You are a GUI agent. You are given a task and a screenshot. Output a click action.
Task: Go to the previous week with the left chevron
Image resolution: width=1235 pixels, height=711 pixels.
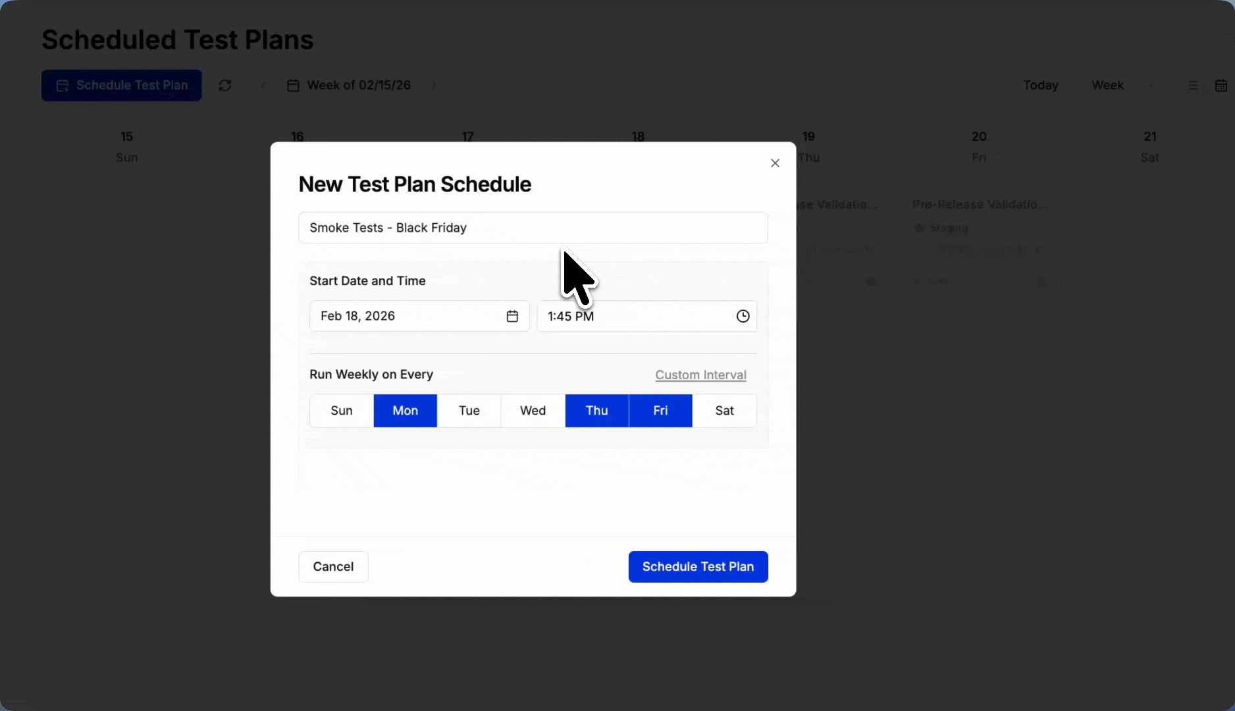pos(263,85)
